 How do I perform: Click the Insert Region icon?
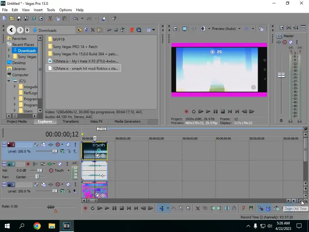coord(251,208)
